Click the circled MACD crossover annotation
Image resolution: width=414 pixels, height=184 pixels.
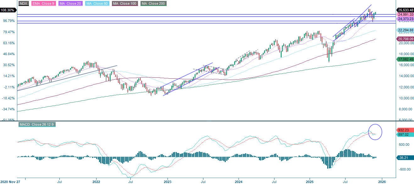[x=376, y=131]
